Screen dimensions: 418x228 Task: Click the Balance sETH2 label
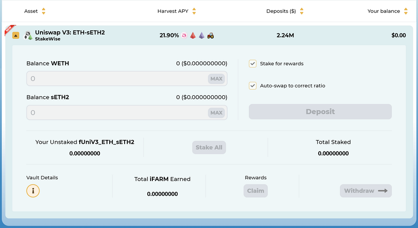[x=48, y=97]
